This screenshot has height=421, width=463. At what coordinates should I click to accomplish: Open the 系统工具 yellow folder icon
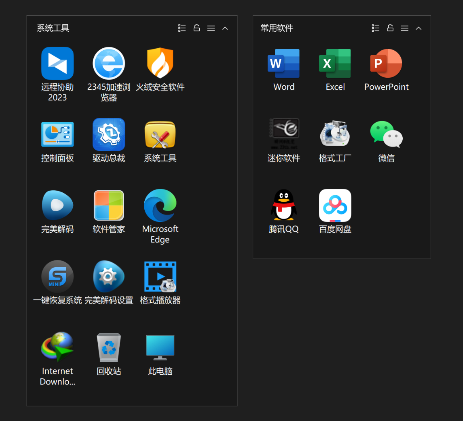point(160,135)
